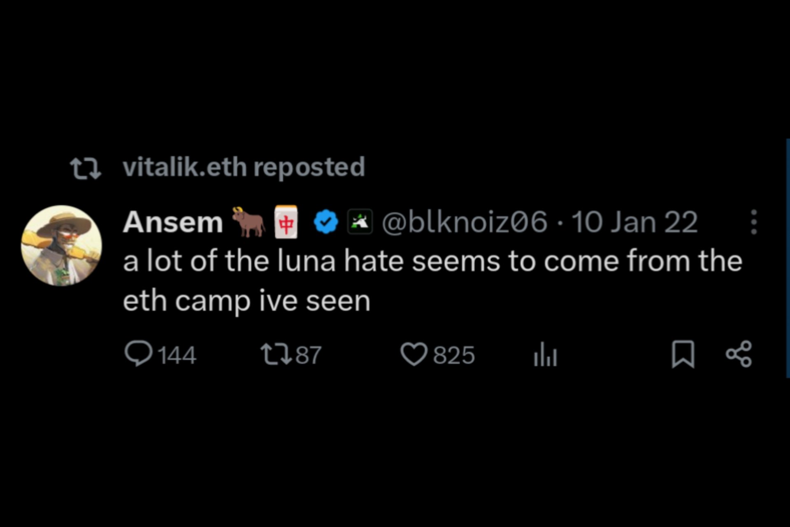Click the blue verified checkmark badge
The height and width of the screenshot is (527, 790).
(x=326, y=222)
